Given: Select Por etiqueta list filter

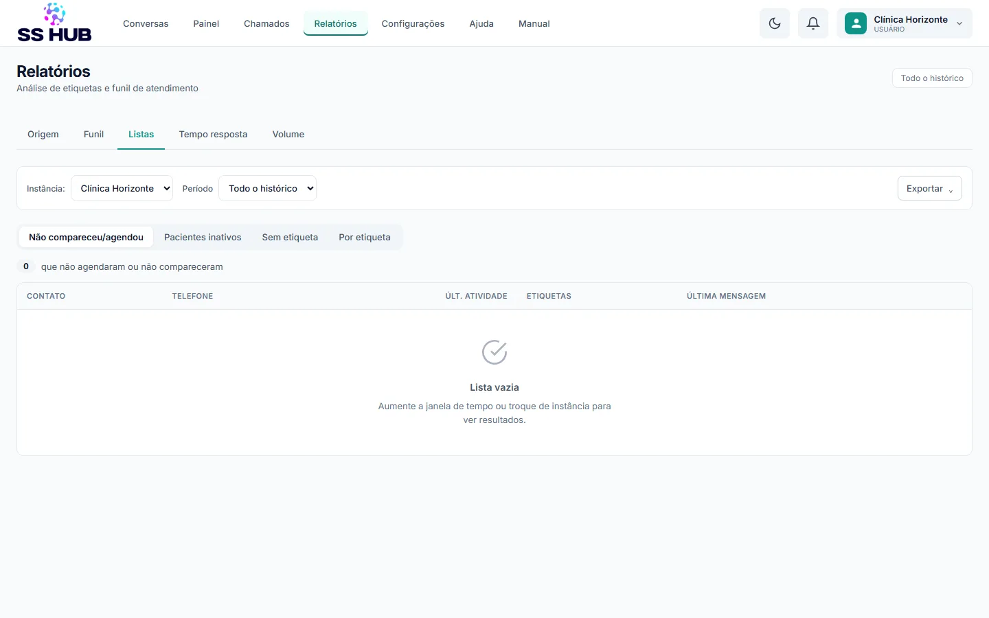Looking at the screenshot, I should tap(365, 237).
